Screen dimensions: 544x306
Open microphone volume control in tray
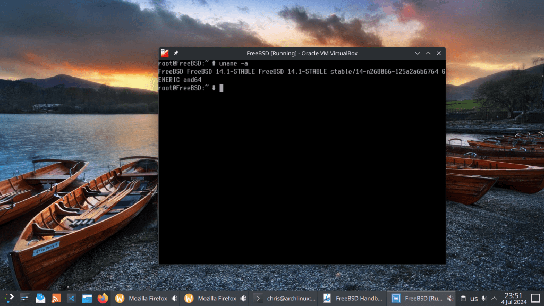(484, 298)
